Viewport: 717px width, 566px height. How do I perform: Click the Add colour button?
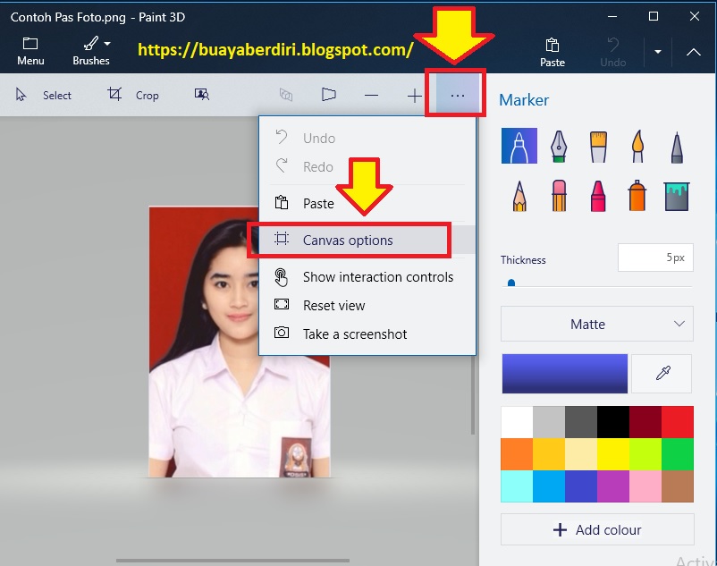click(x=596, y=529)
